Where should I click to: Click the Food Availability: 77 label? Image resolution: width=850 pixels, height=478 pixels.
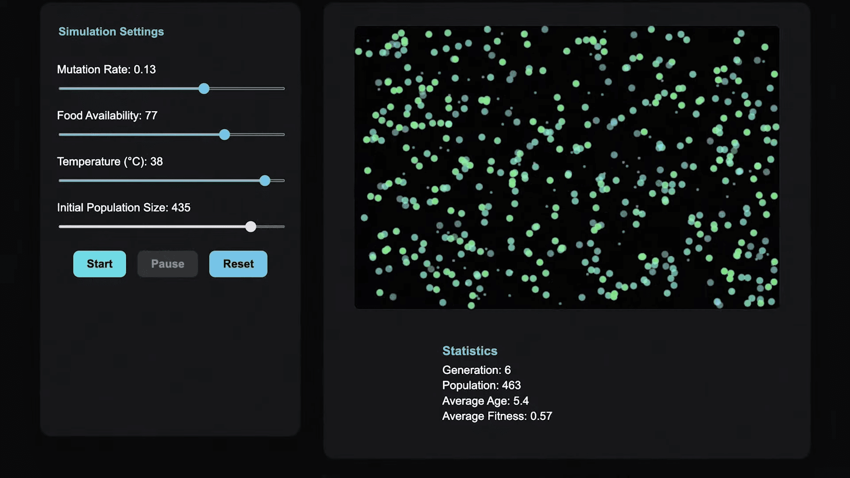click(x=107, y=116)
